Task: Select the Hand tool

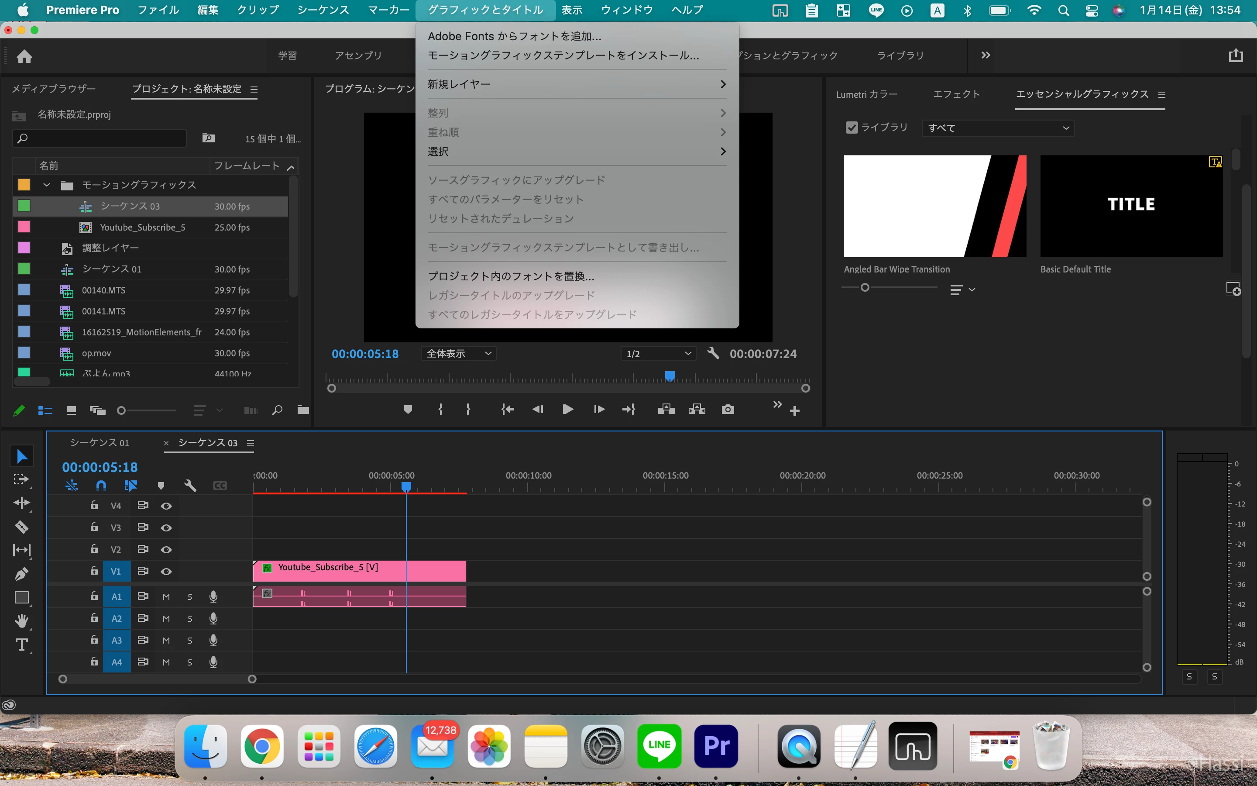Action: click(21, 621)
